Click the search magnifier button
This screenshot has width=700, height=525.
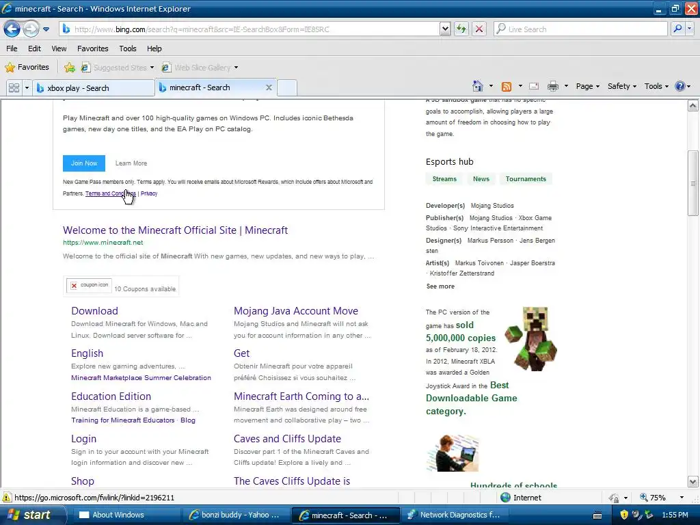point(677,29)
